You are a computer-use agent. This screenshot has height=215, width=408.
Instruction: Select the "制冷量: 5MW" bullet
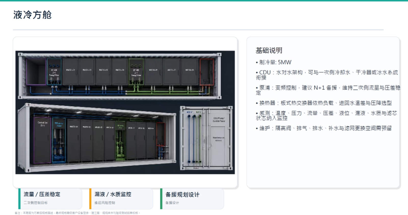(274, 62)
